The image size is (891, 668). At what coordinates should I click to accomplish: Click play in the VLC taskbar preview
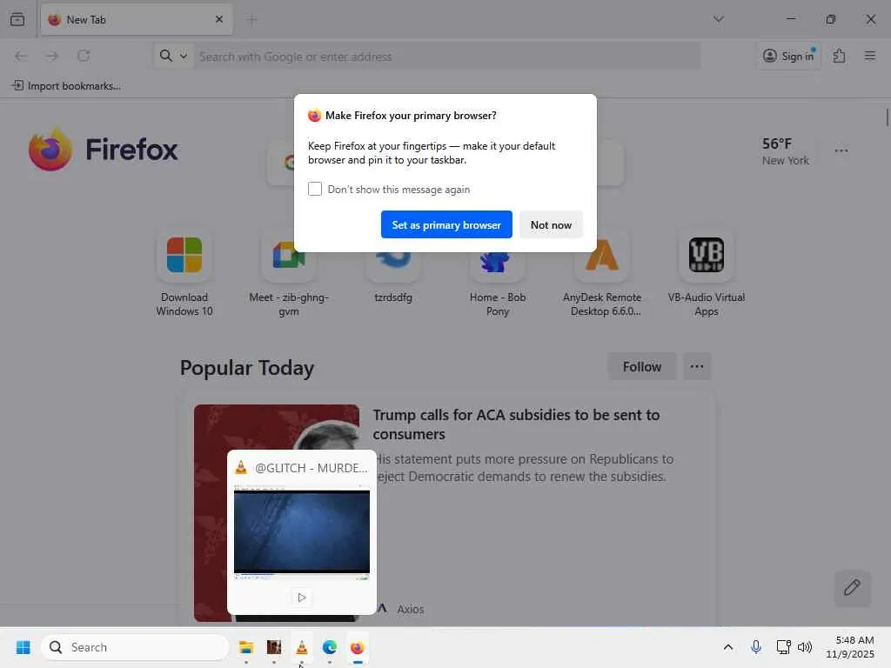pyautogui.click(x=302, y=598)
